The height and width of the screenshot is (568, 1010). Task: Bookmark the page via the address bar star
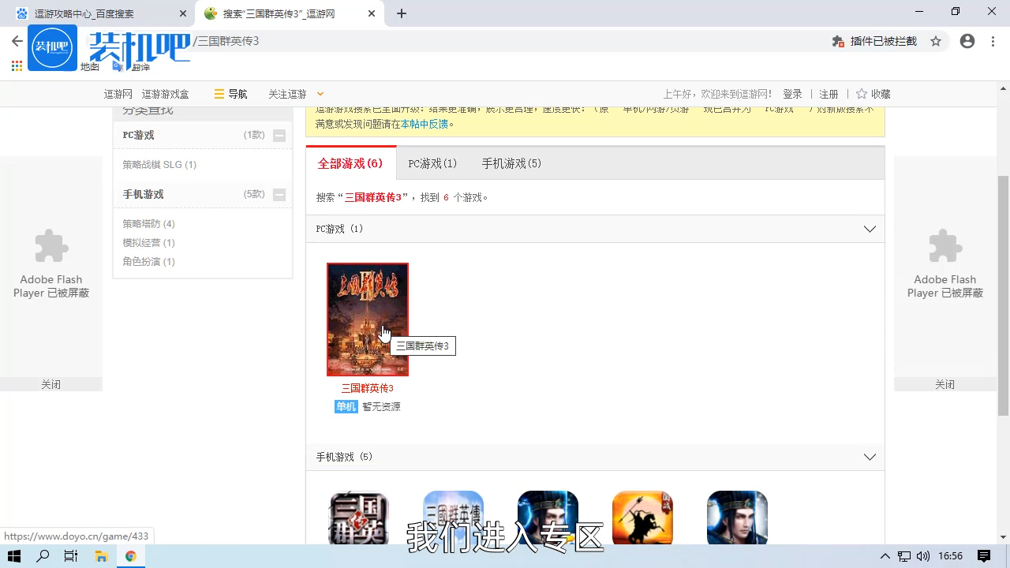pos(936,41)
